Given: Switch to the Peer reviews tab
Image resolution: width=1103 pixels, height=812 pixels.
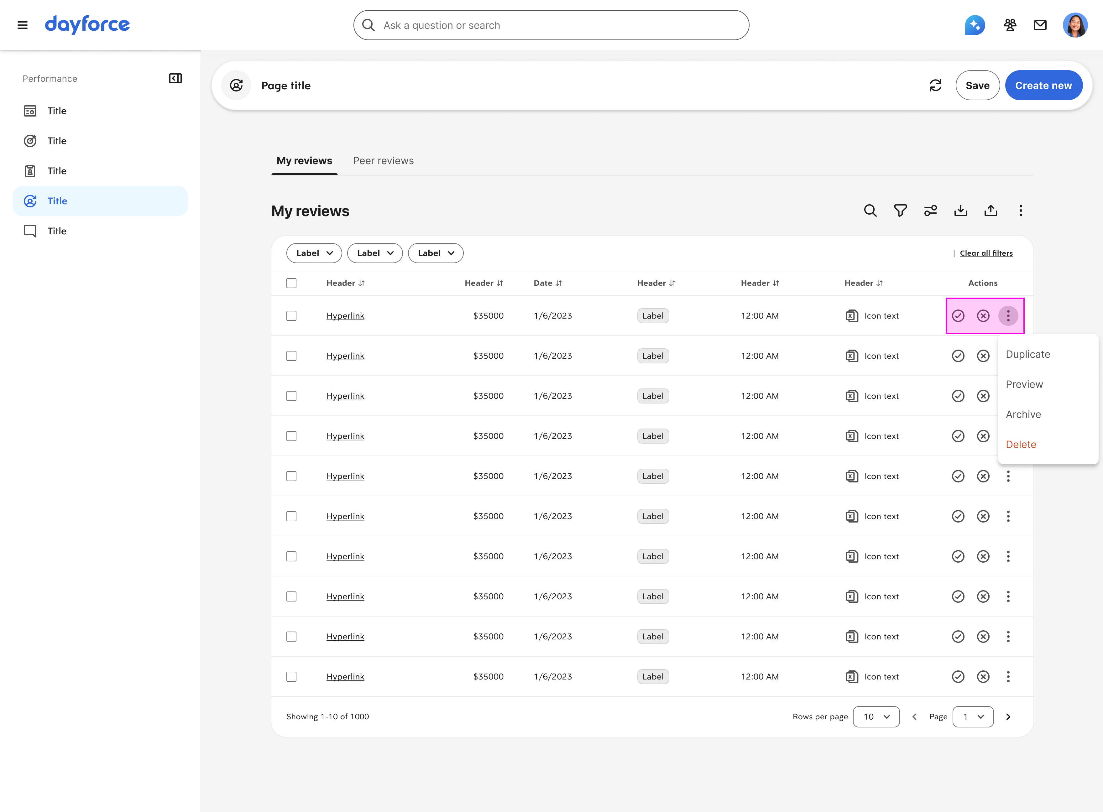Looking at the screenshot, I should (383, 161).
